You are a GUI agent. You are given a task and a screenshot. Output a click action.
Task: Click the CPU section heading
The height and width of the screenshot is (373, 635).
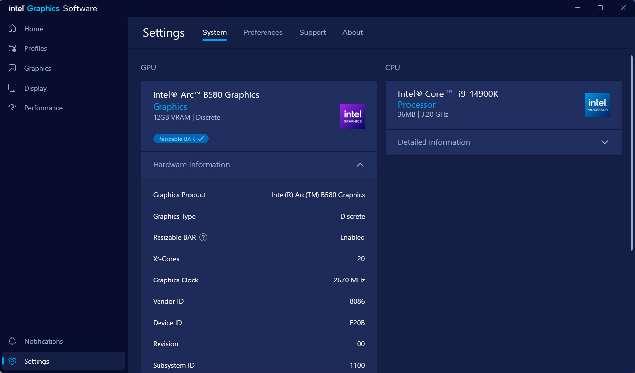coord(393,68)
